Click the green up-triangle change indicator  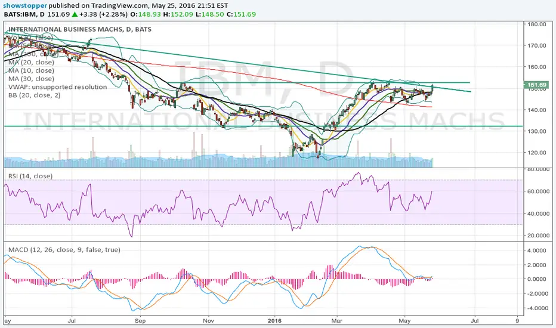coord(75,14)
